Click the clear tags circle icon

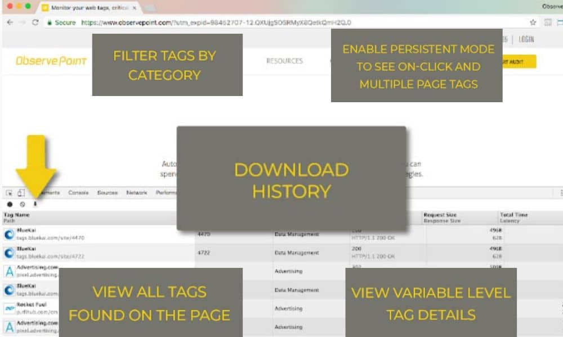(21, 204)
